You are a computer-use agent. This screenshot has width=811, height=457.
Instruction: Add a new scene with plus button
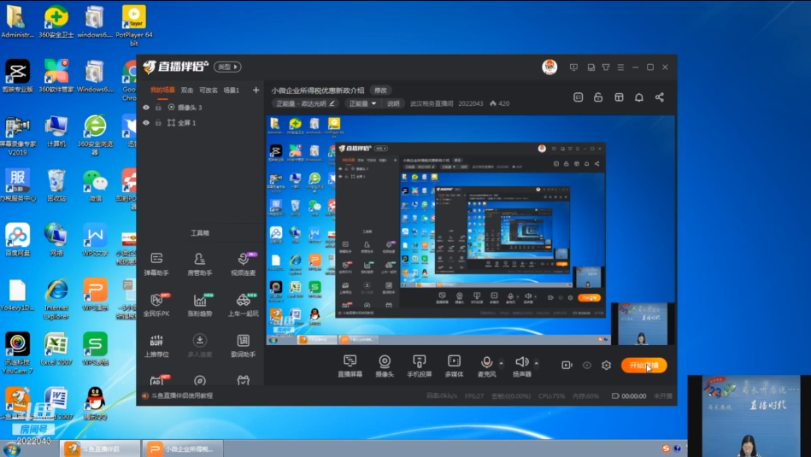(x=256, y=90)
